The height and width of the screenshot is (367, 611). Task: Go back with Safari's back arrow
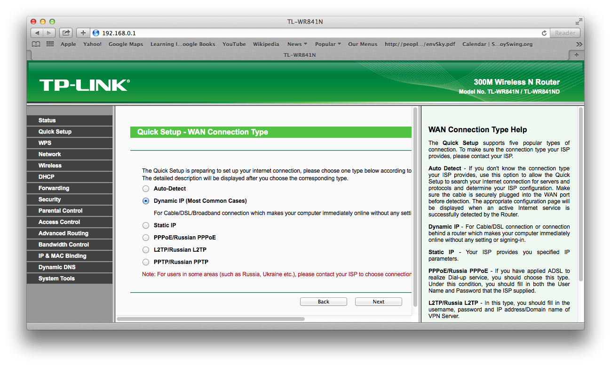37,33
